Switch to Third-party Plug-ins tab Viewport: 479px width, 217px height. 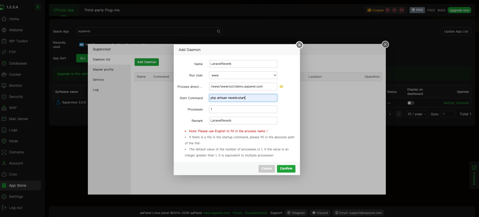[102, 10]
